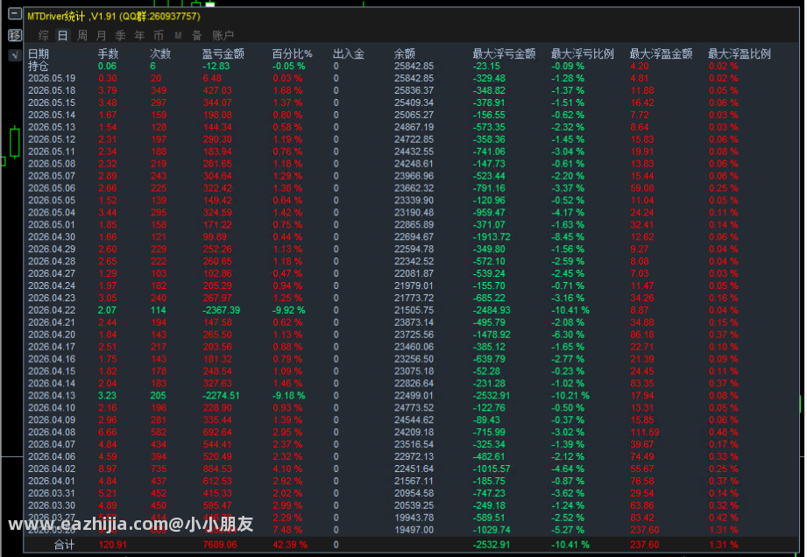Viewport: 807px width, 557px height.
Task: Click the loss value -2367.39
Action: [222, 311]
